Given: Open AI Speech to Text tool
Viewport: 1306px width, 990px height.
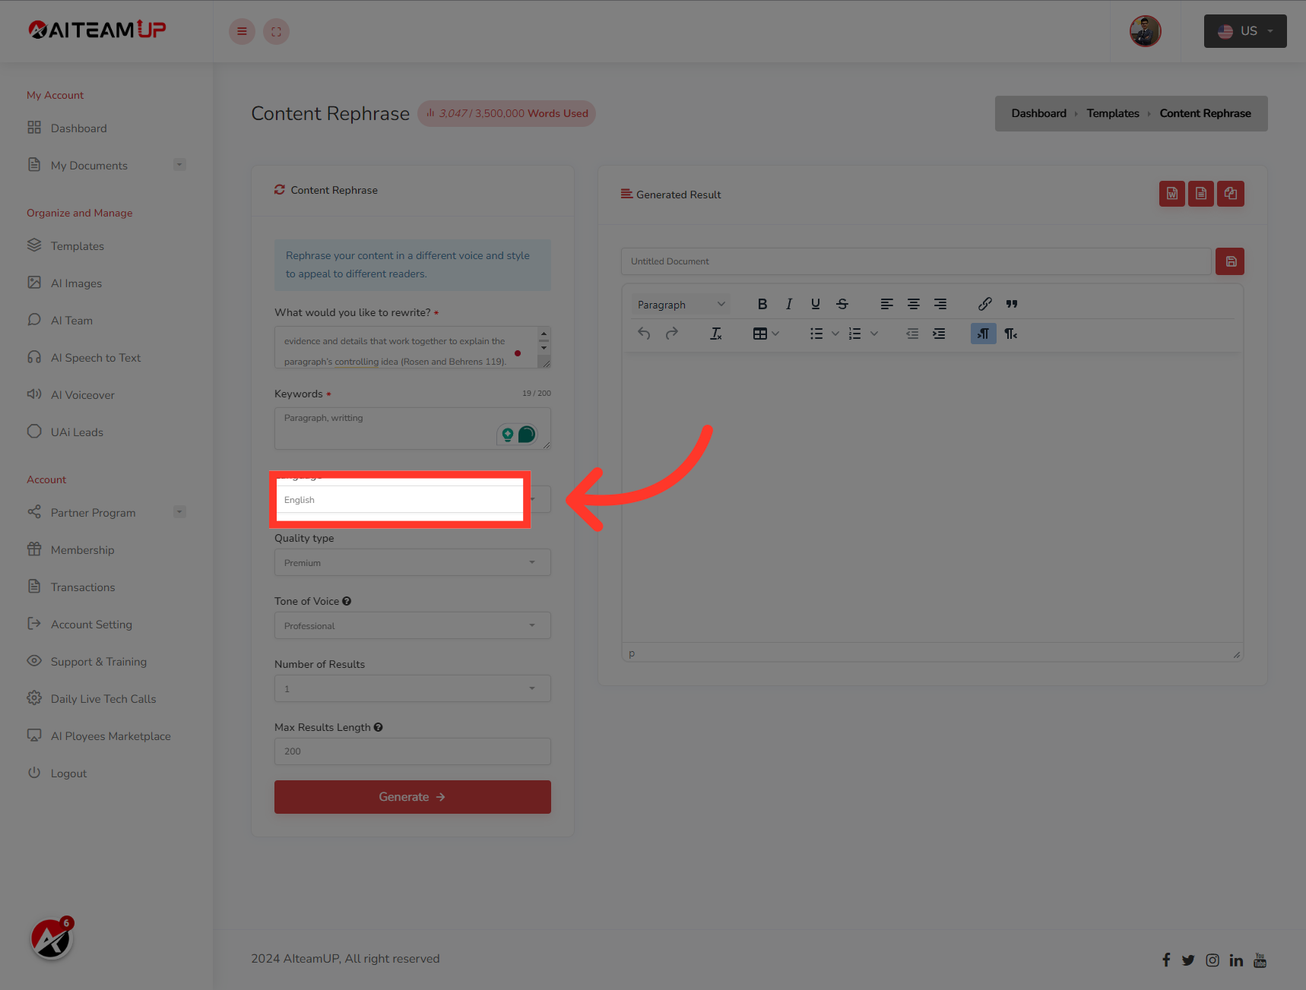Looking at the screenshot, I should pos(96,357).
